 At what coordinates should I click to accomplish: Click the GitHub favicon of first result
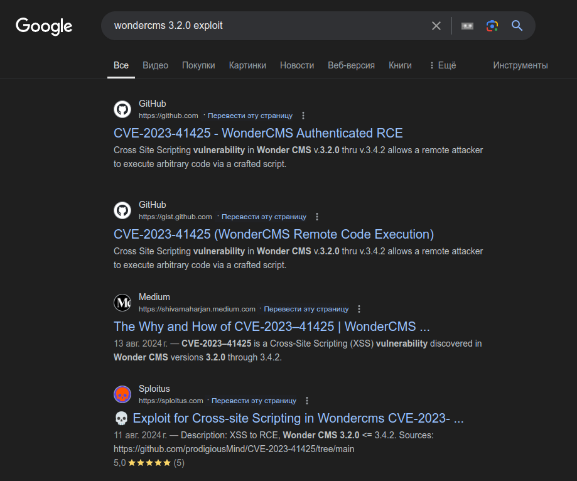click(x=122, y=109)
